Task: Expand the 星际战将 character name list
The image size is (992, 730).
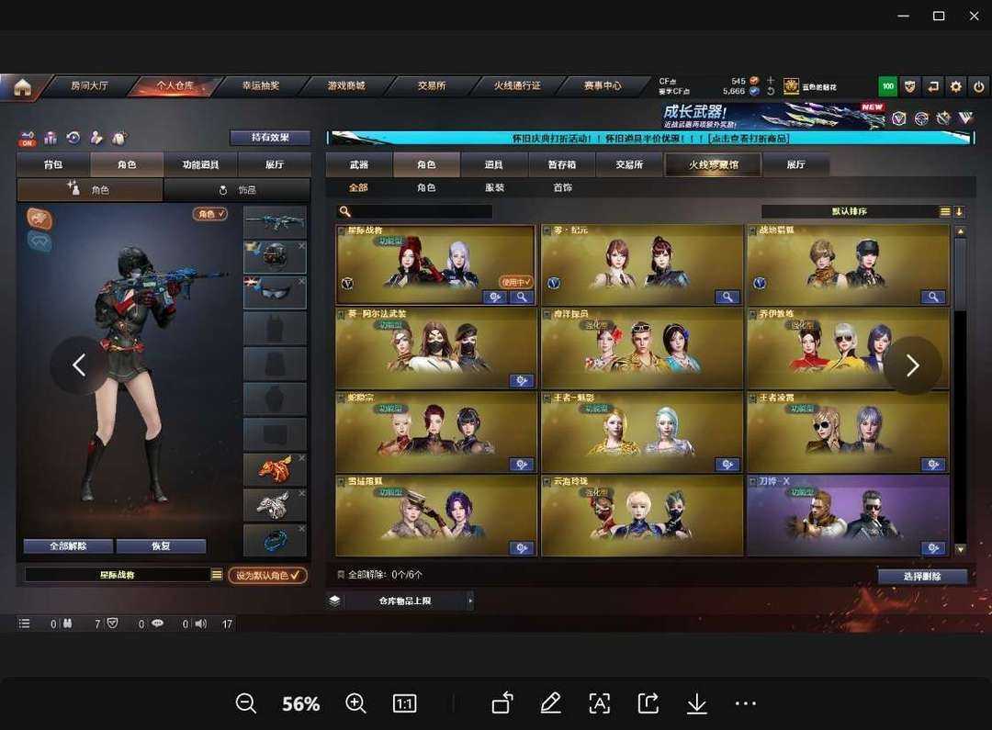Action: tap(217, 575)
